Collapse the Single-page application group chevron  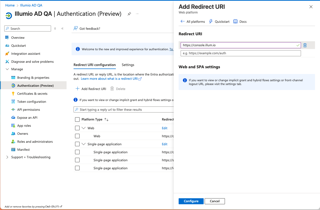(84, 144)
